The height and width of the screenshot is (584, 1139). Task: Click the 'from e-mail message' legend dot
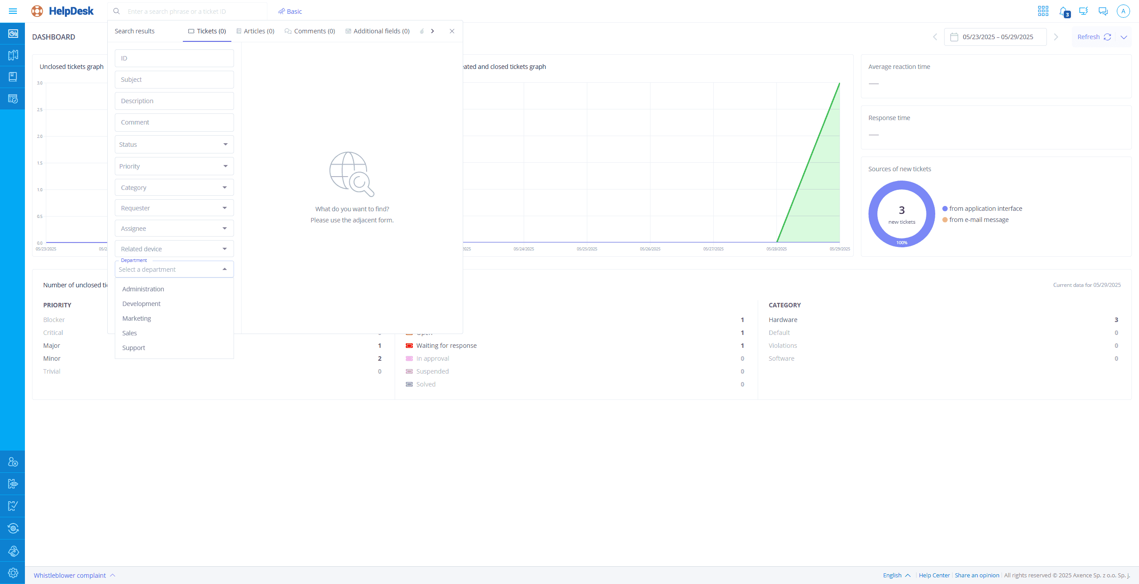(x=945, y=220)
